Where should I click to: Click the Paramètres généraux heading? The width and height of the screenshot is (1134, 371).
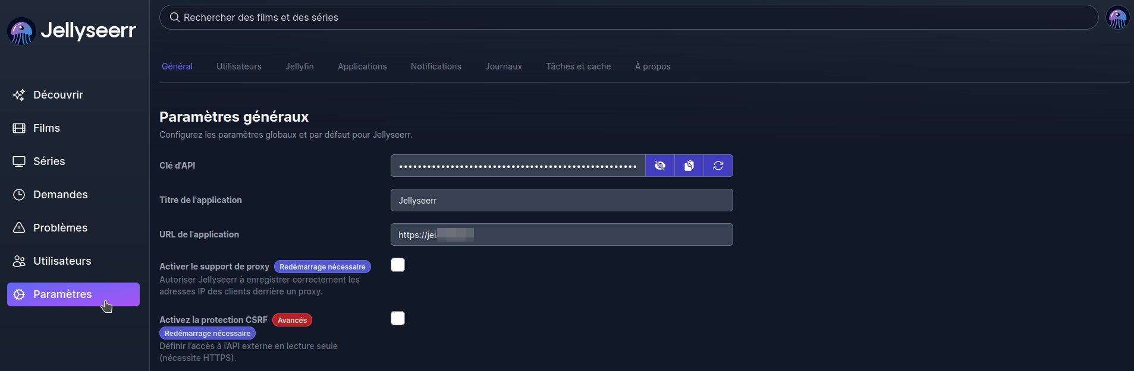click(234, 116)
